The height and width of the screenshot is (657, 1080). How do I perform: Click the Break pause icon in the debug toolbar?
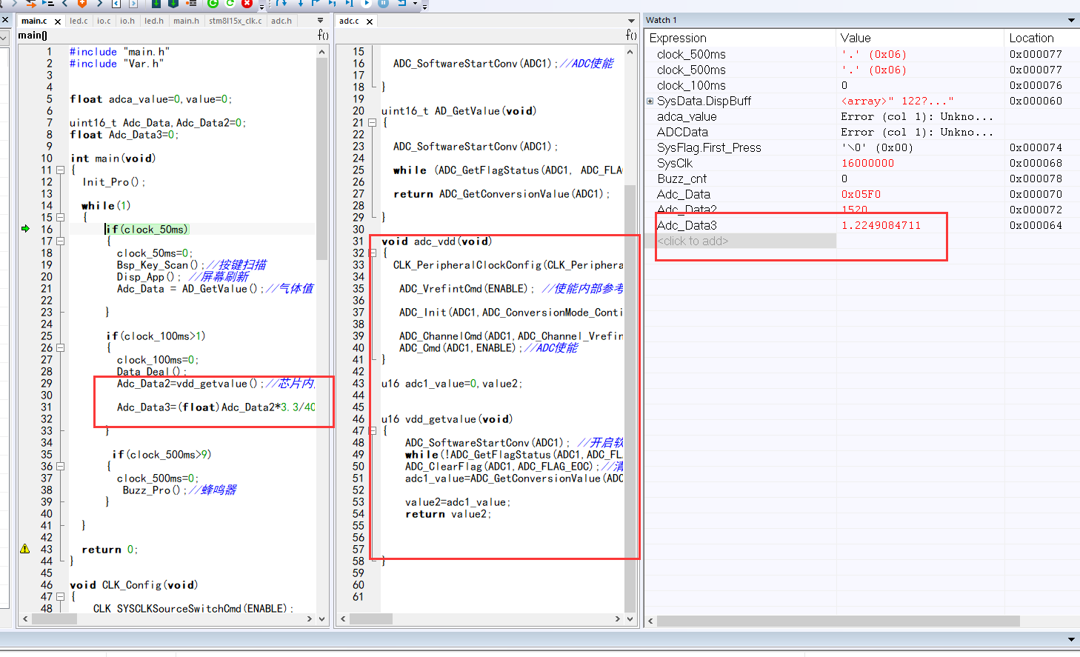click(x=383, y=4)
